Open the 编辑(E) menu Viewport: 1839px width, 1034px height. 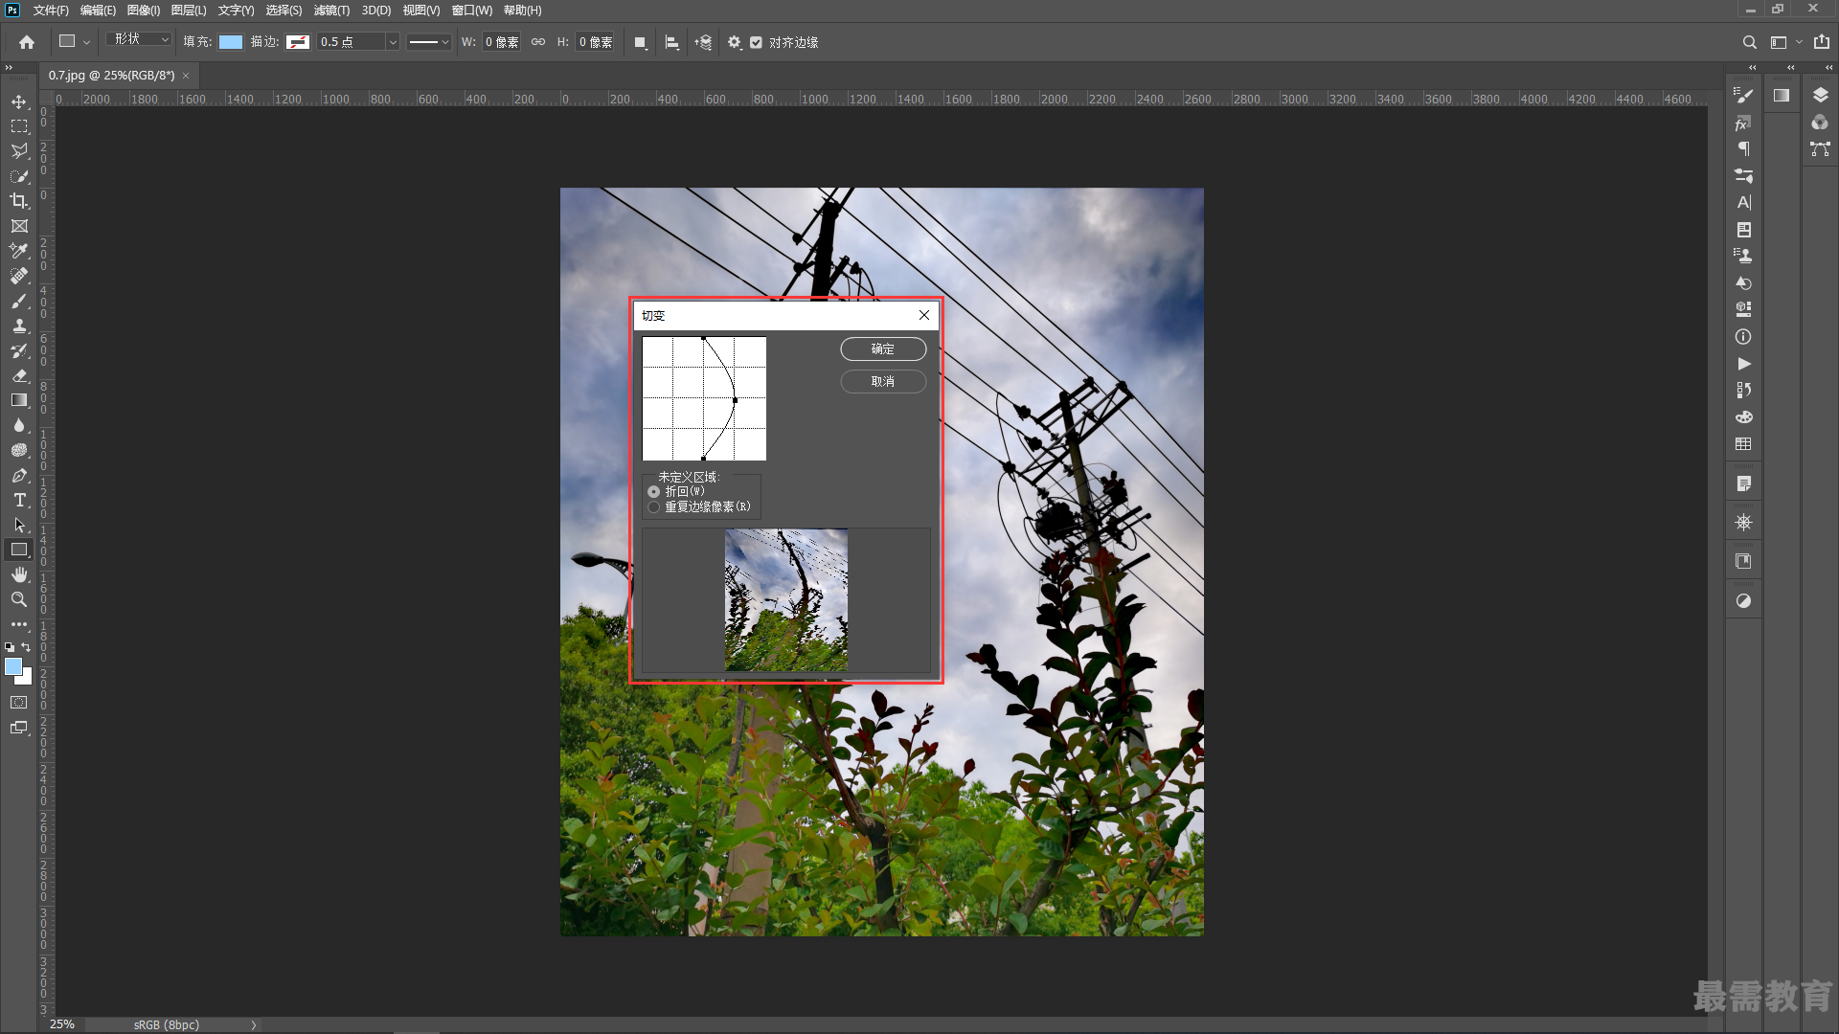point(98,11)
